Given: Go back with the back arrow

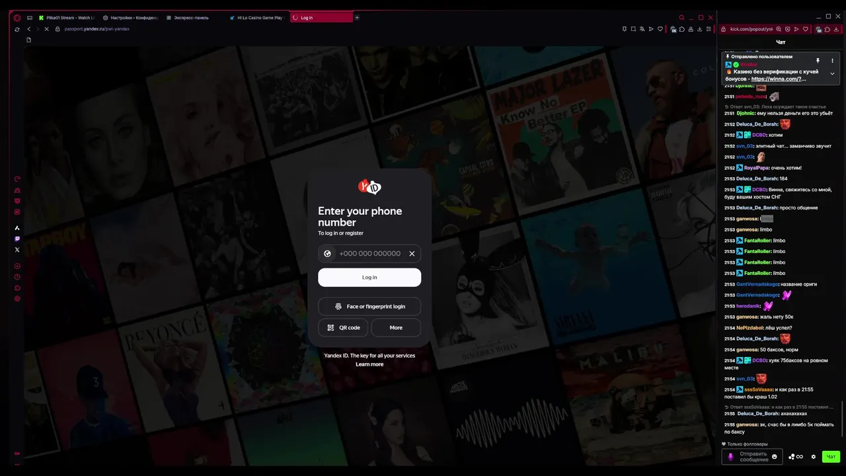Looking at the screenshot, I should [x=29, y=29].
